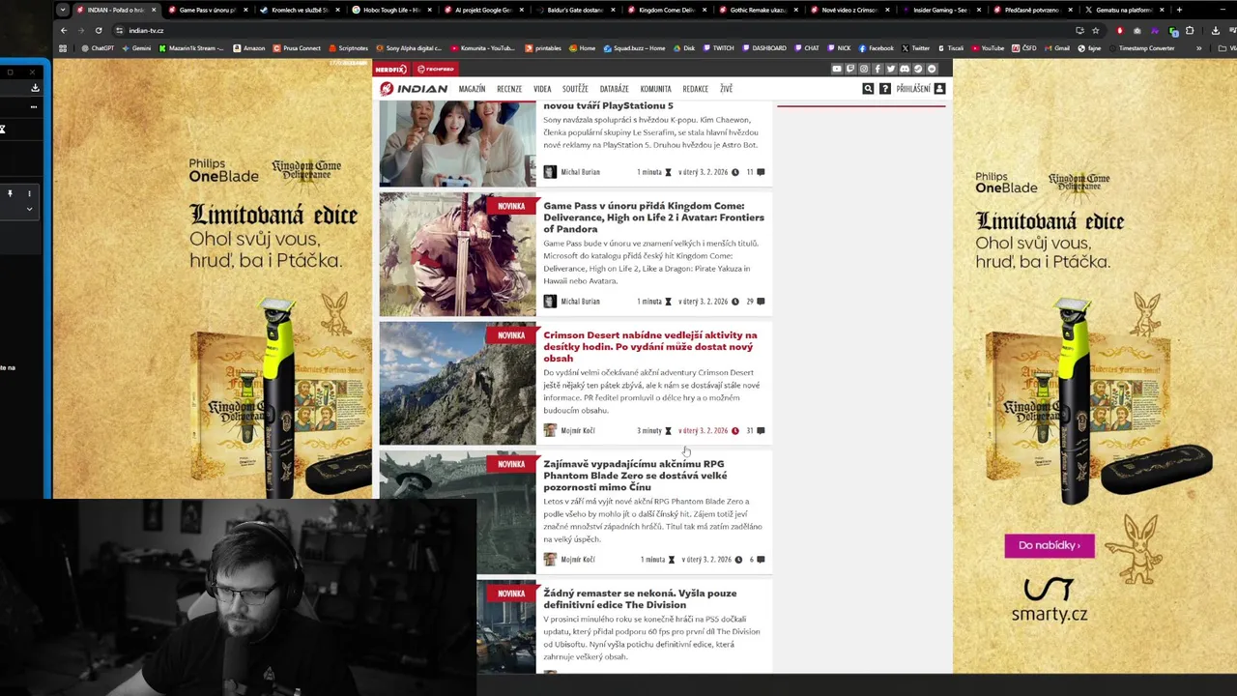Image resolution: width=1237 pixels, height=696 pixels.
Task: Open the KOMUNITA menu item
Action: pos(655,89)
